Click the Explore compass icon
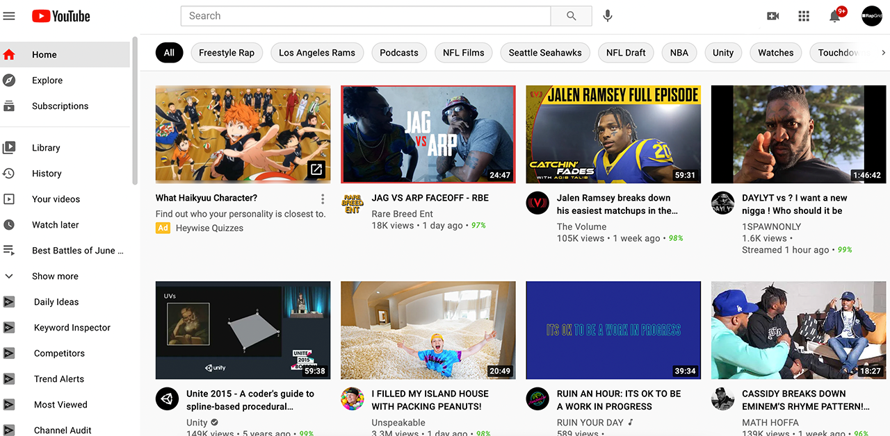Viewport: 890px width, 436px height. 9,80
